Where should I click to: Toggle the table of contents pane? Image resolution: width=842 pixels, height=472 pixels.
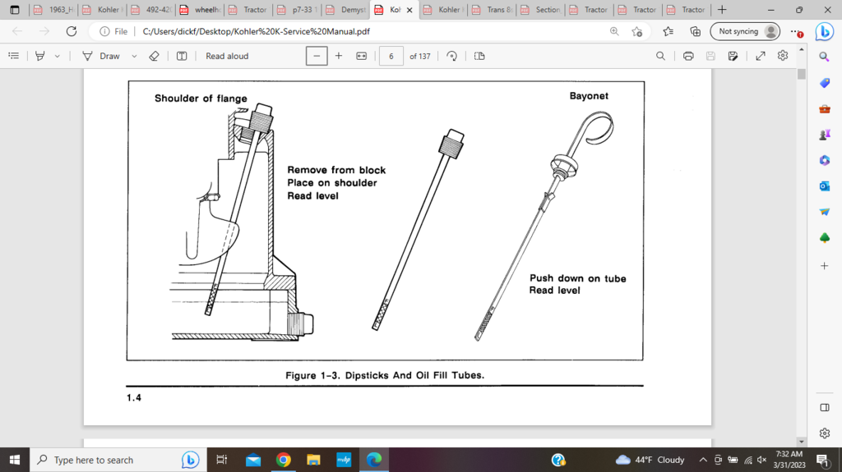tap(13, 56)
